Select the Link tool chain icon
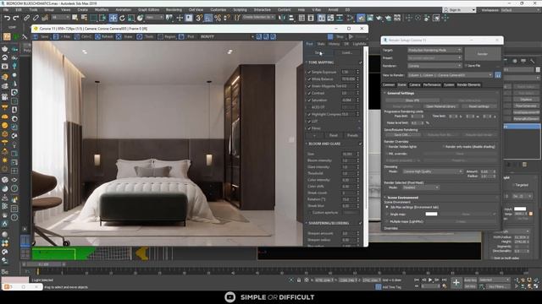 pyautogui.click(x=26, y=18)
